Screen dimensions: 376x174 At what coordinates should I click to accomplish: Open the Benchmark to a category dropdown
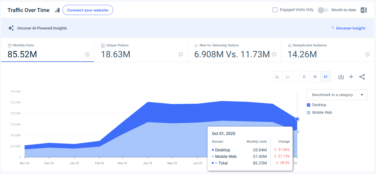pos(337,95)
